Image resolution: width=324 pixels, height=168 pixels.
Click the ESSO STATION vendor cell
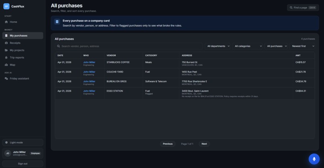coord(115,91)
